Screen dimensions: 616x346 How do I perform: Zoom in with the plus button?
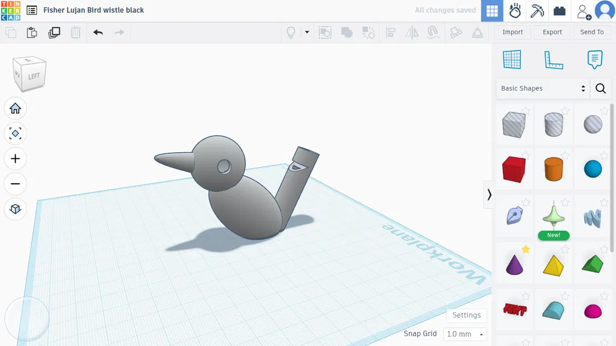(x=16, y=159)
